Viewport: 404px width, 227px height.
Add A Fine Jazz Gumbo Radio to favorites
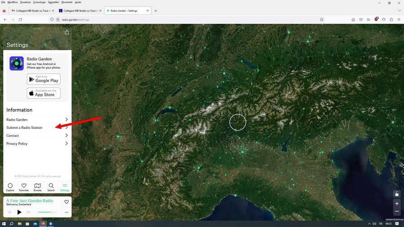coord(66,202)
